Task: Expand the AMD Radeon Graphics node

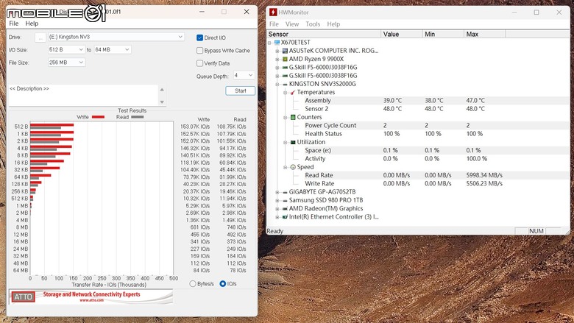Action: pyautogui.click(x=277, y=209)
